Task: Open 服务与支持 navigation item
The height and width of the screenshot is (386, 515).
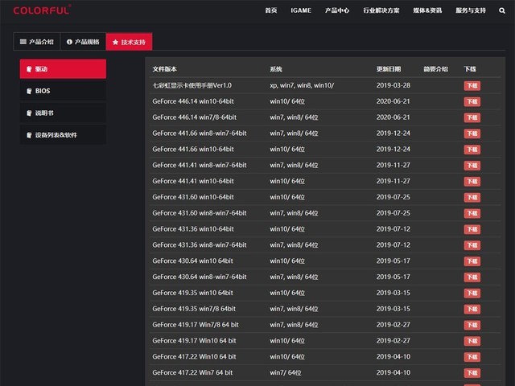Action: pyautogui.click(x=471, y=10)
